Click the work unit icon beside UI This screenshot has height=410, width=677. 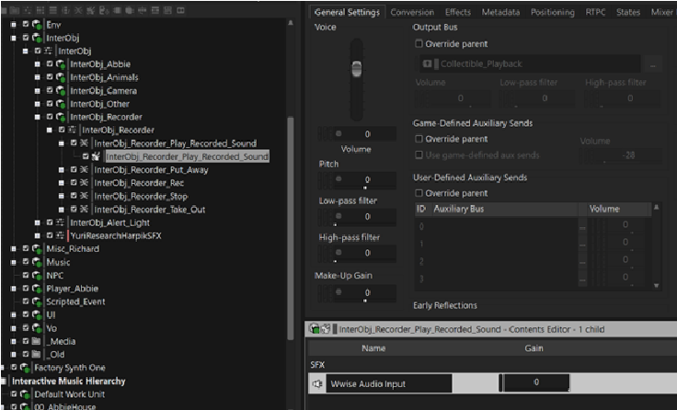coord(37,314)
